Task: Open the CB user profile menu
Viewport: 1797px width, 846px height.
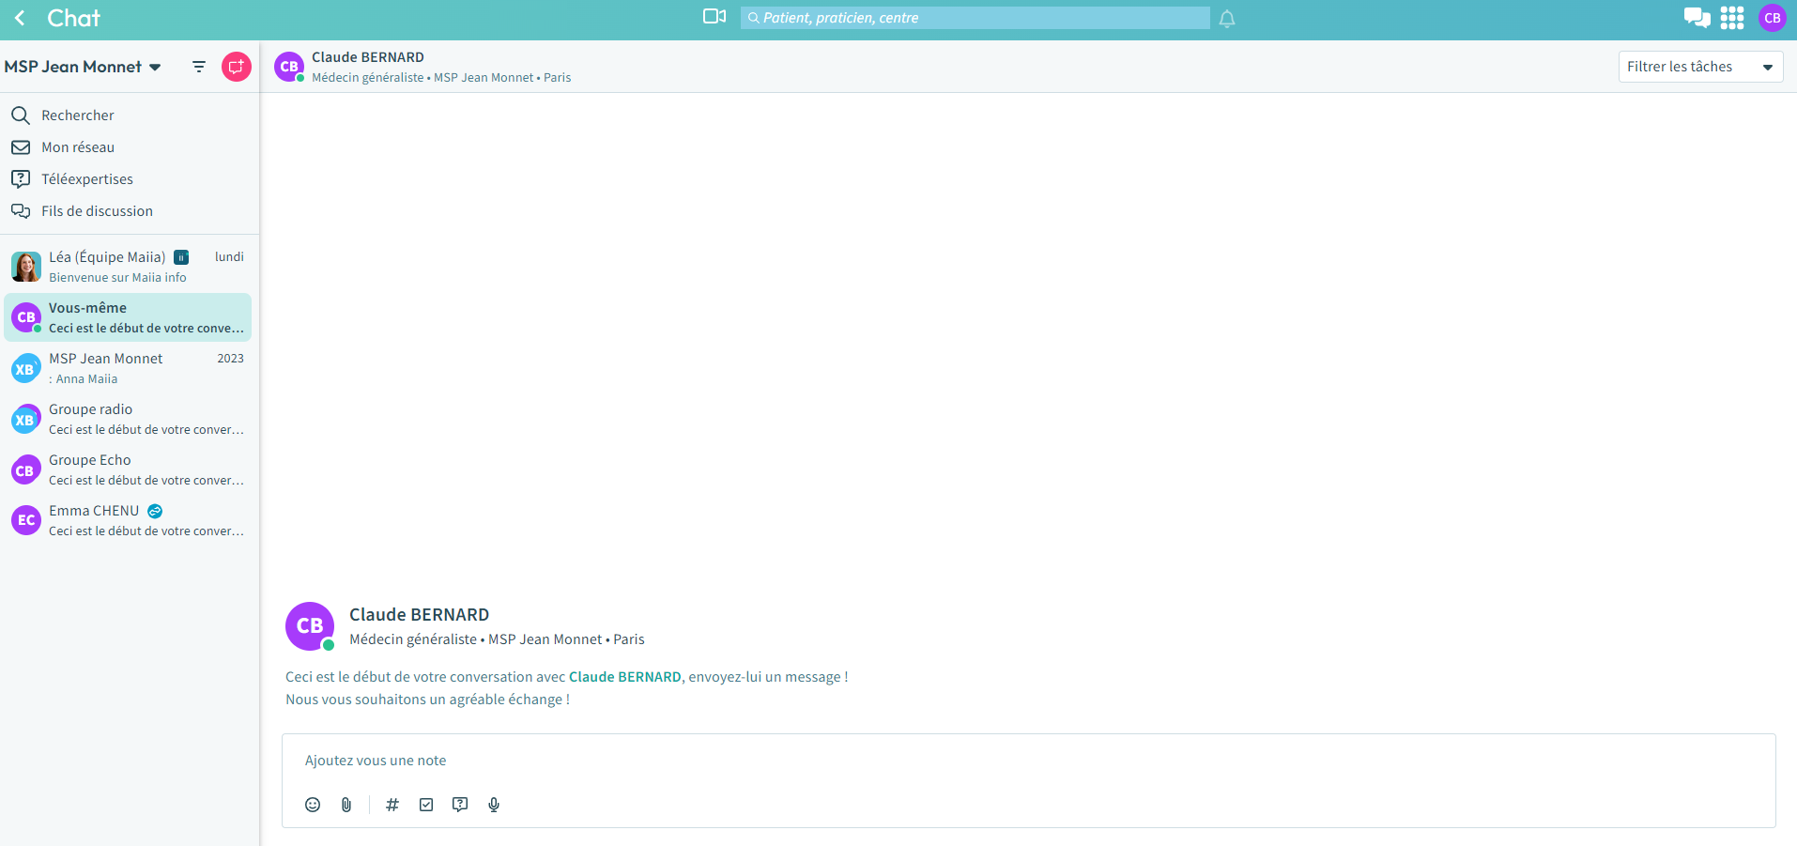Action: (1772, 18)
